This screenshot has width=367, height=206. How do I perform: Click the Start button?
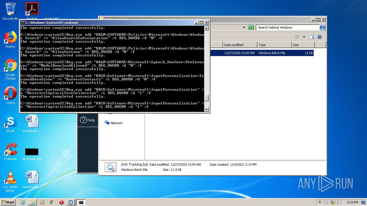coord(8,202)
